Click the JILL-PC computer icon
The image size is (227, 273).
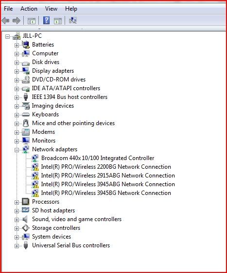click(x=17, y=36)
